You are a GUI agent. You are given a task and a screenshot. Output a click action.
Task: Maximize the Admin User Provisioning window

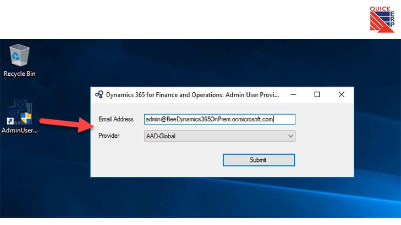[x=317, y=94]
